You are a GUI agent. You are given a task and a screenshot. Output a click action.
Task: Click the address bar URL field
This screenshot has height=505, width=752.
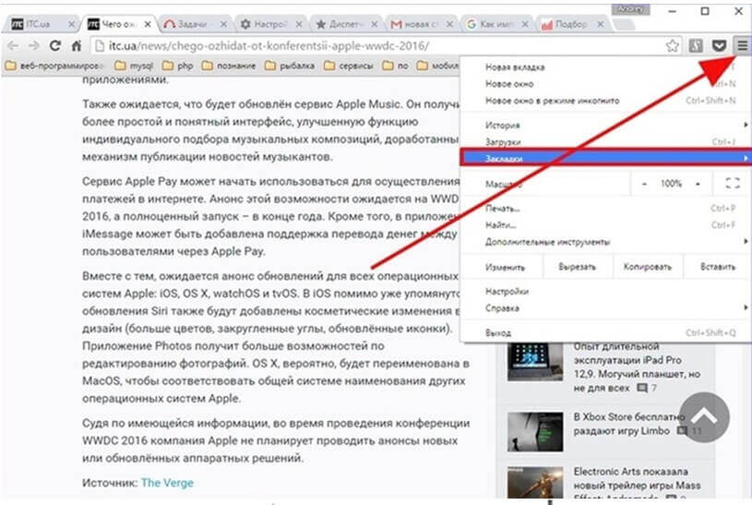coord(369,44)
